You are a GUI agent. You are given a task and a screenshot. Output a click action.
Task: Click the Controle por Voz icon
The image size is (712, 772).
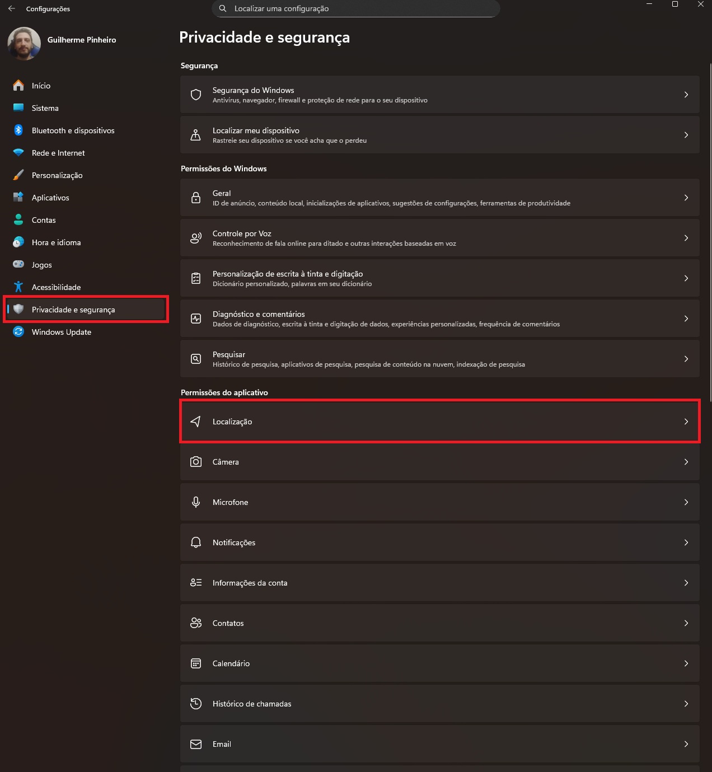pyautogui.click(x=195, y=237)
